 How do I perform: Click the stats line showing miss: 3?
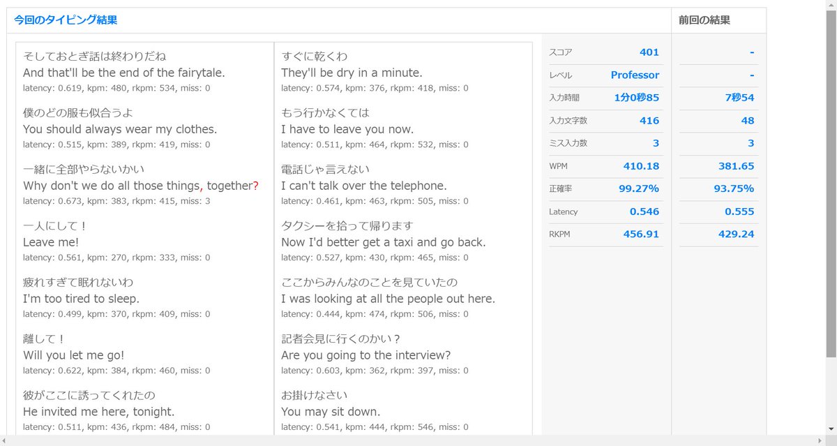(116, 201)
